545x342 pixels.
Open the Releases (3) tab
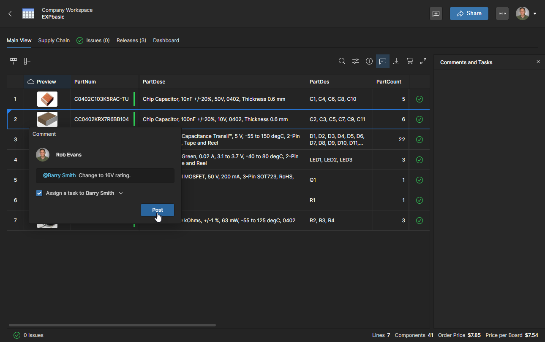click(x=131, y=40)
